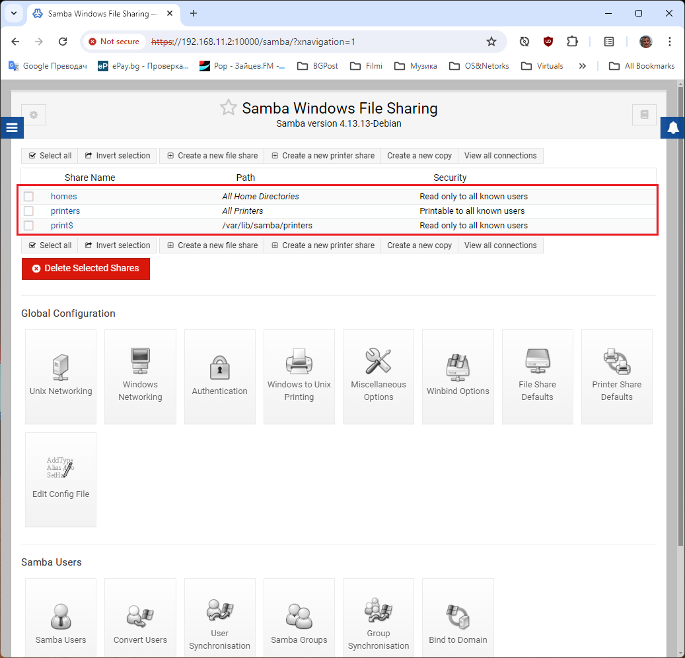Check the homes share checkbox

[29, 197]
